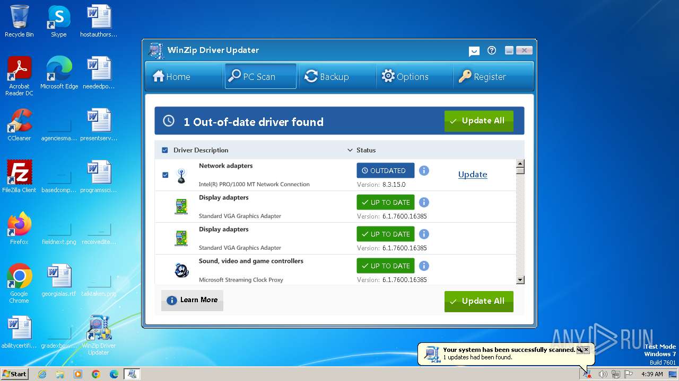Open the CCleaner desktop shortcut
The height and width of the screenshot is (381, 679).
point(19,125)
